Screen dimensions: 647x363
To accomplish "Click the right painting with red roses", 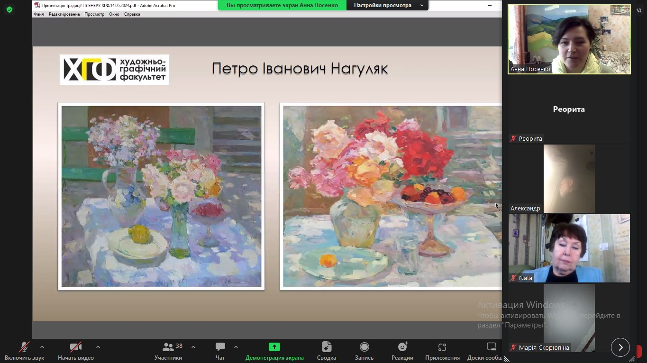I will 391,196.
